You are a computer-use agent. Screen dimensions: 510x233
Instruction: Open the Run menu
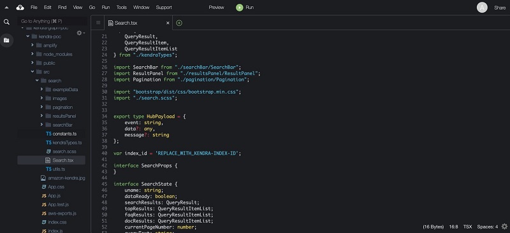[106, 8]
